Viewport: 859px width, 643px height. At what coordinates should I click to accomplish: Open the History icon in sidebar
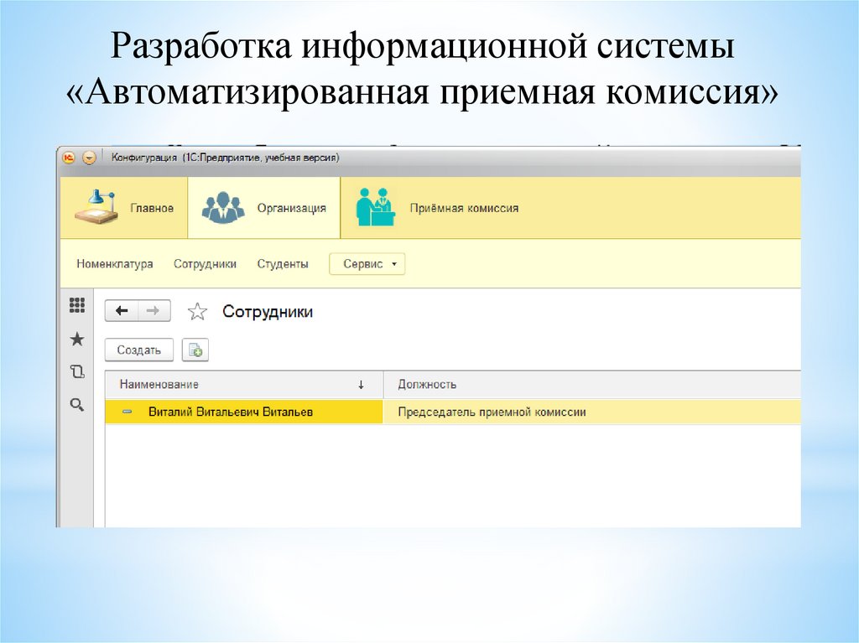click(77, 372)
